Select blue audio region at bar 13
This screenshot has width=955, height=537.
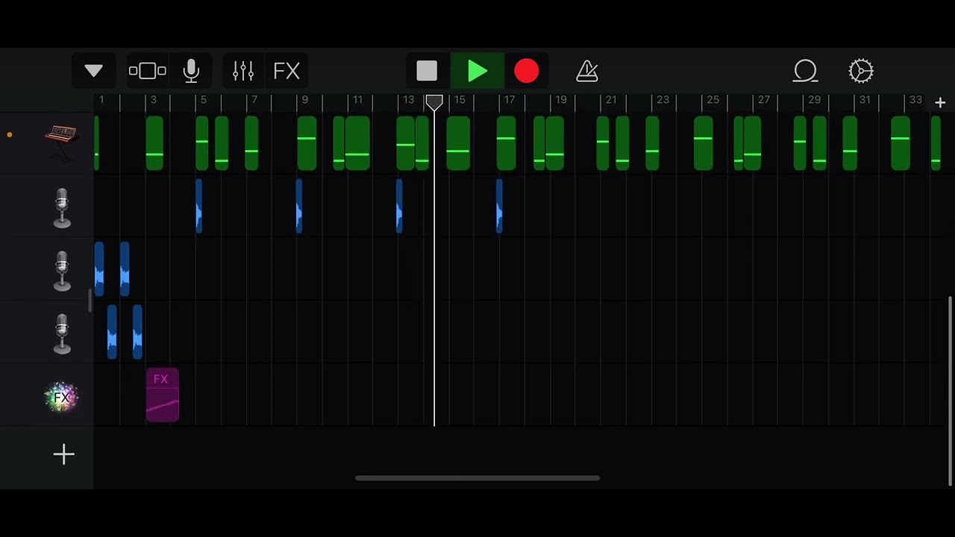tap(399, 206)
